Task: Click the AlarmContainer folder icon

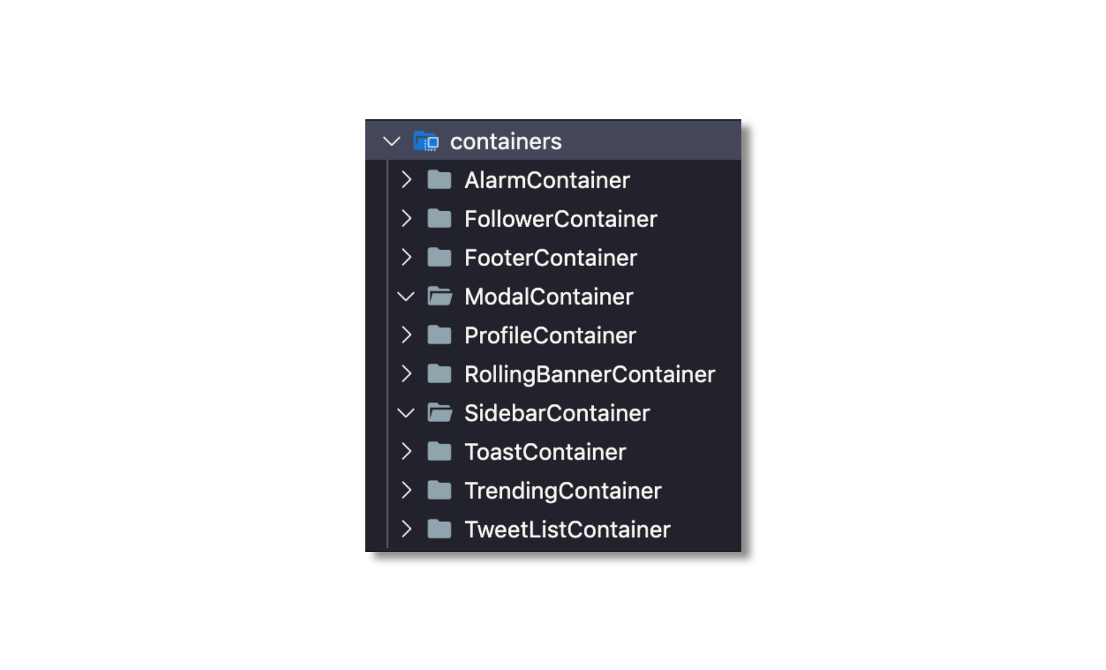Action: [440, 180]
